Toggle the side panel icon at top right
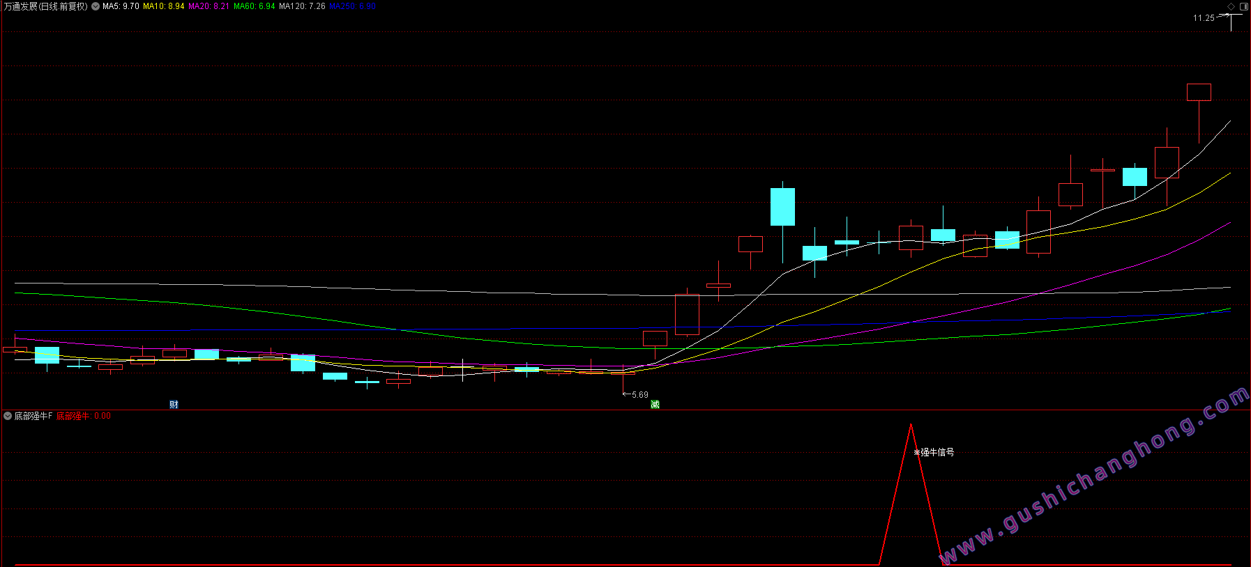Screen dimensions: 1251x567 click(x=1243, y=6)
